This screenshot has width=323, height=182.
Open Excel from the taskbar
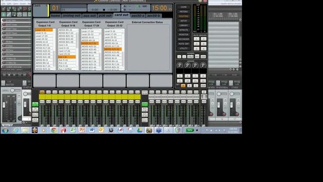73,130
